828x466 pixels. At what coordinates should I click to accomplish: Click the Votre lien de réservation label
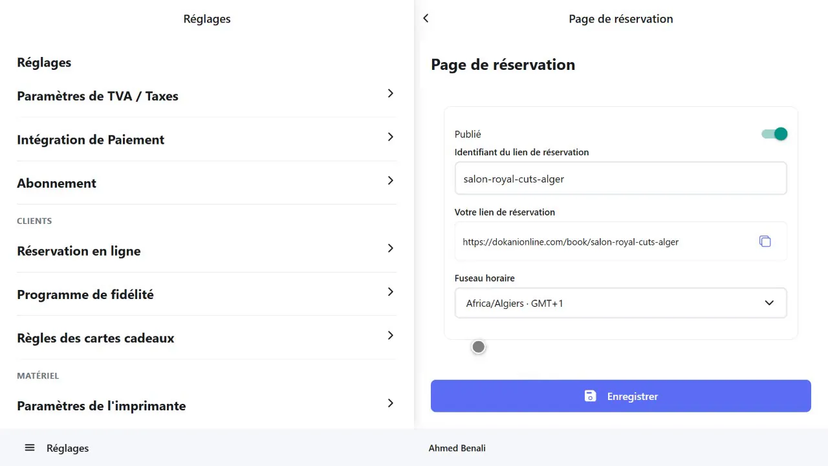(x=505, y=212)
